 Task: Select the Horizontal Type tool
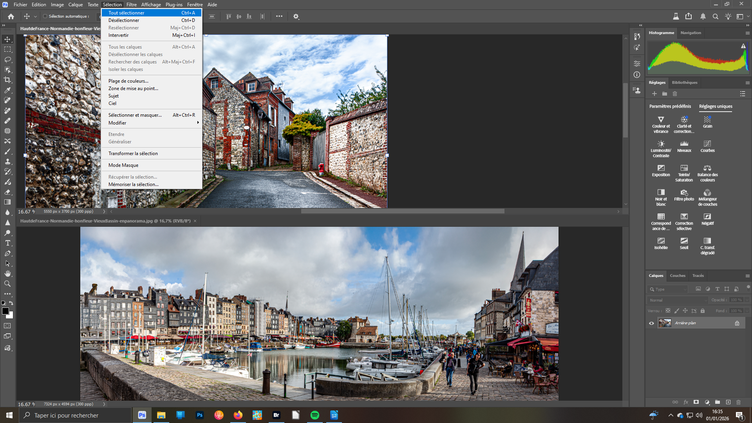tap(7, 243)
